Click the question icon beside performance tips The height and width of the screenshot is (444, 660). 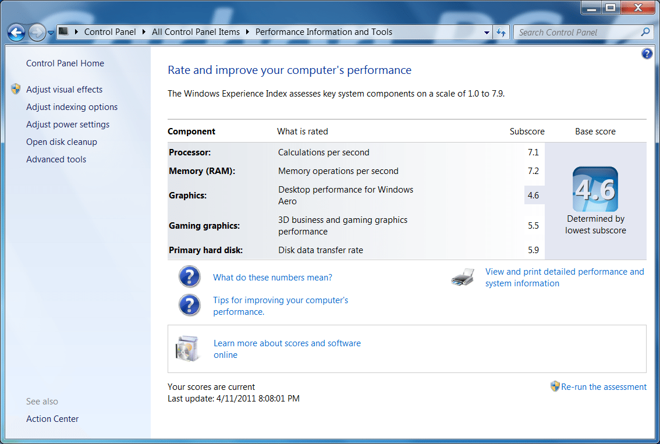189,305
